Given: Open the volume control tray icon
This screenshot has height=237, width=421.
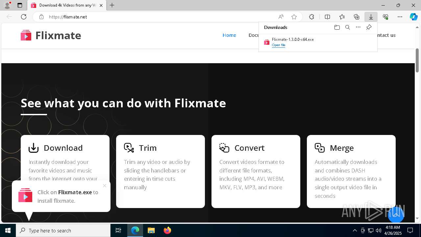Looking at the screenshot, I should [378, 230].
